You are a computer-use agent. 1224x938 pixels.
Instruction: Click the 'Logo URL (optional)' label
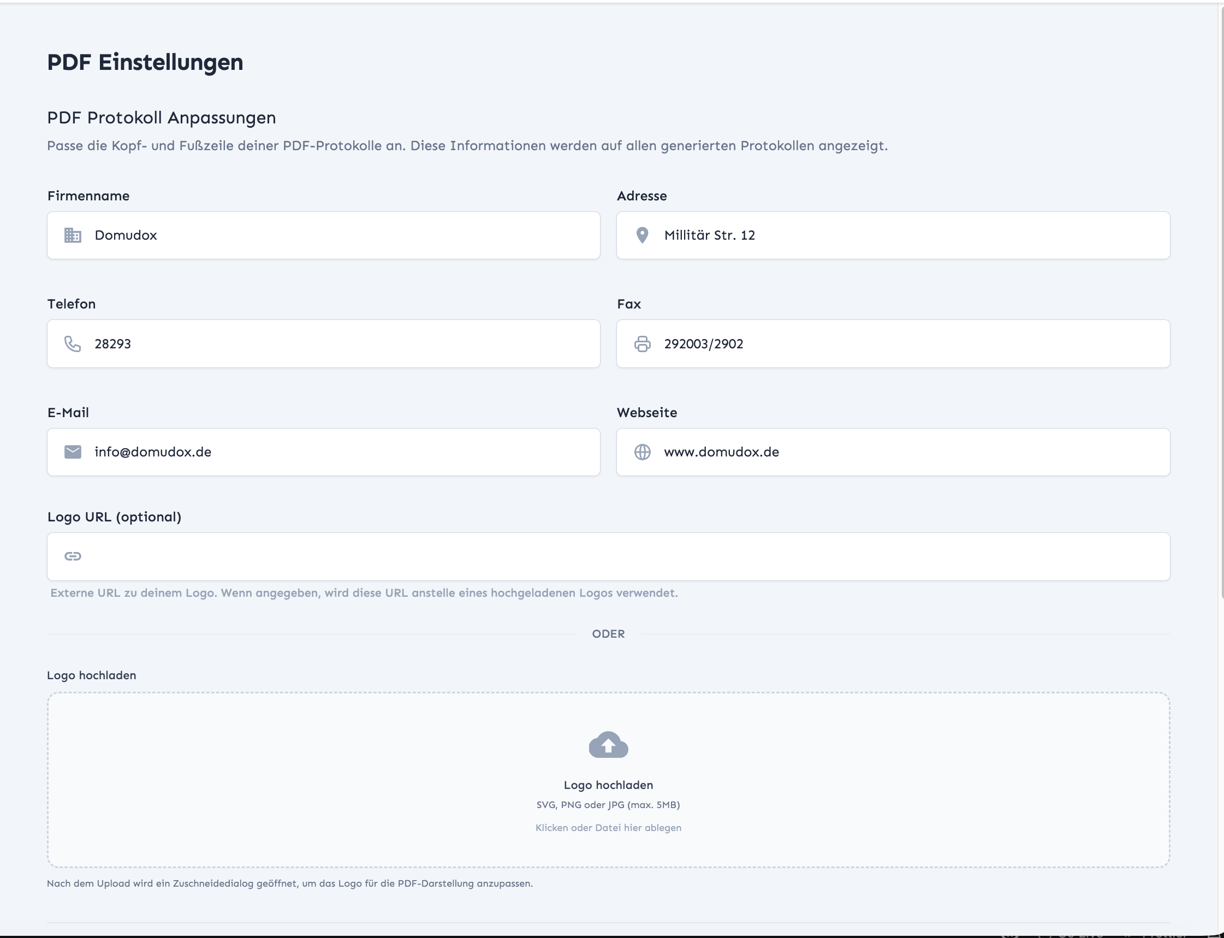[115, 517]
